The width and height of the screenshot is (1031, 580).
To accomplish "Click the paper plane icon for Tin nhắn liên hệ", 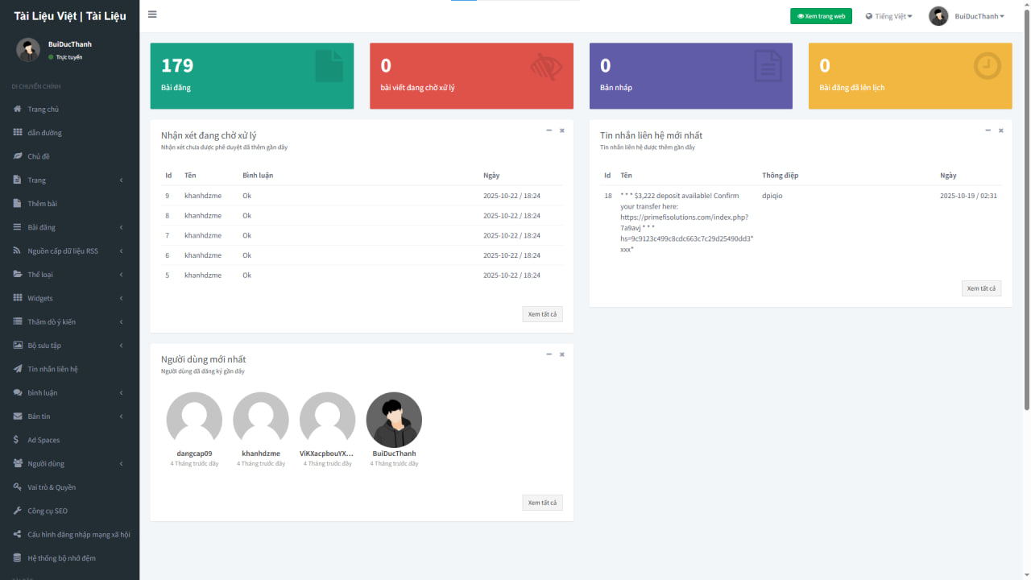I will coord(18,369).
